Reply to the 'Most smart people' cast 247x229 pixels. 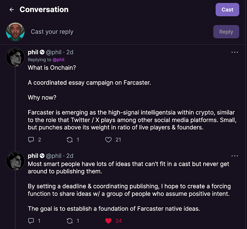point(31,221)
